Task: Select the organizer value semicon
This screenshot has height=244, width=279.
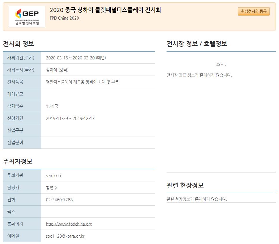Action: click(53, 176)
